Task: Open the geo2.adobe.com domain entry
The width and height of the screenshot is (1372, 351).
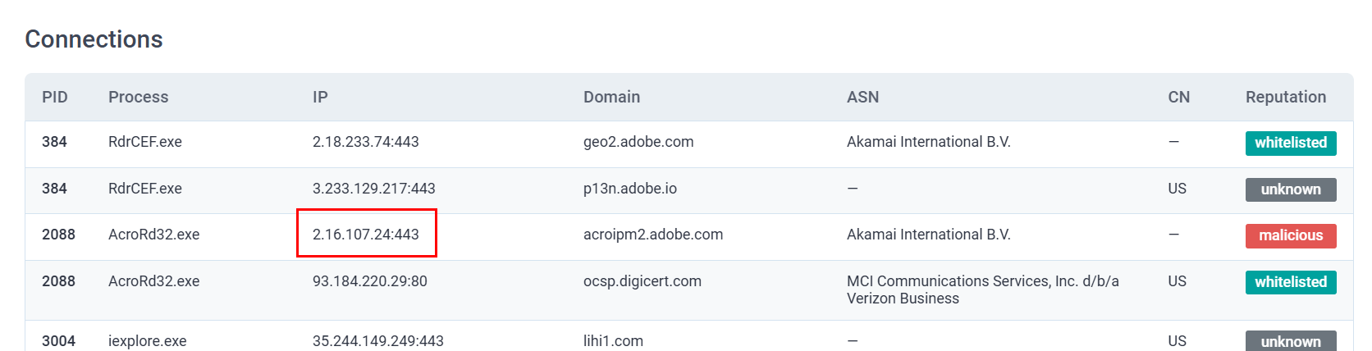Action: coord(638,142)
